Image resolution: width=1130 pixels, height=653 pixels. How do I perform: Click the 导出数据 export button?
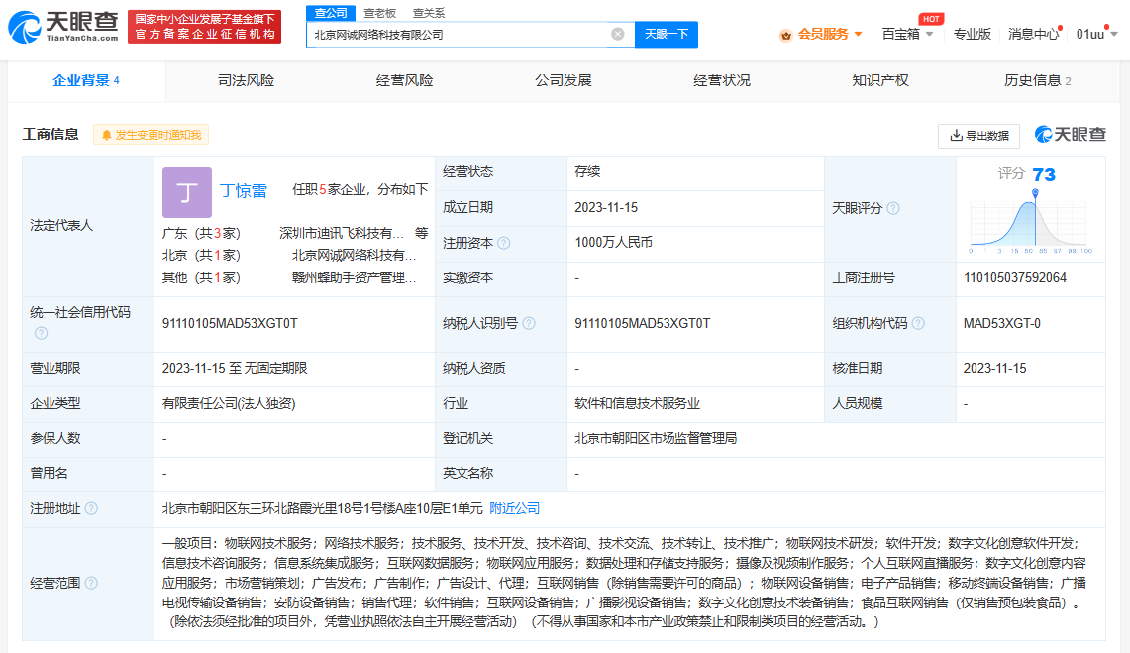click(978, 135)
